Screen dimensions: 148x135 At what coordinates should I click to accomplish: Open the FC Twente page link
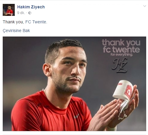pos(36,22)
